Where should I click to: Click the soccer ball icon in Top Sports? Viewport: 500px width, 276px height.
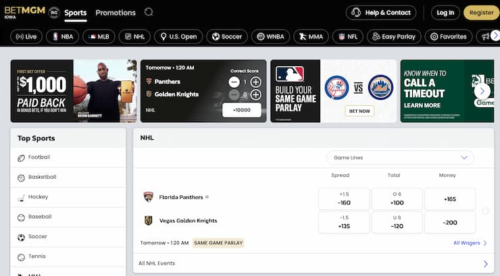click(x=21, y=238)
